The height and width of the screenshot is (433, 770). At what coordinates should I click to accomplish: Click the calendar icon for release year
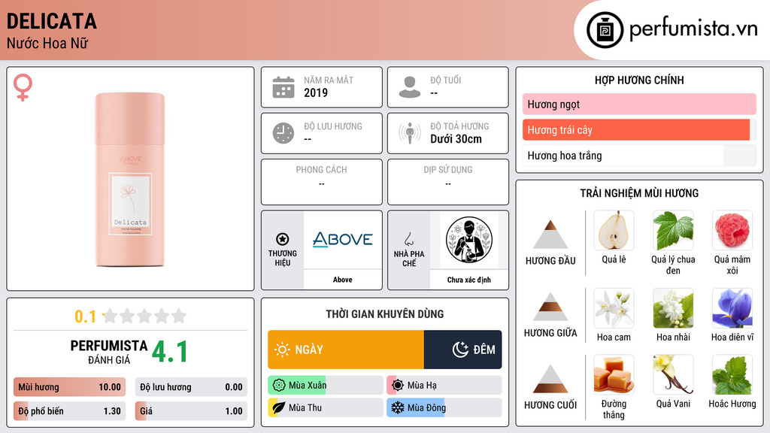coord(283,87)
